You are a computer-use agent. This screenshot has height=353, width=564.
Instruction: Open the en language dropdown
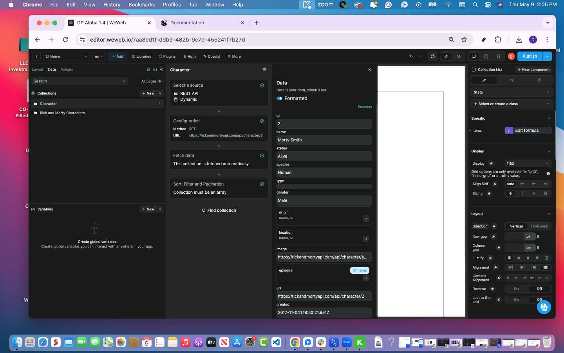[99, 56]
